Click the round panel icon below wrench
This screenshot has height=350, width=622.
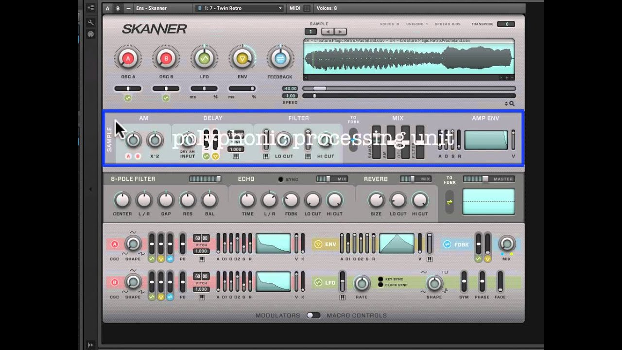point(90,34)
